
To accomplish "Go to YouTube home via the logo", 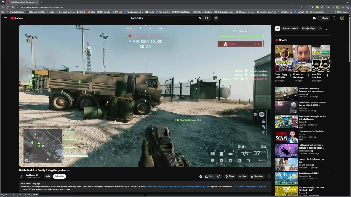I will tap(17, 18).
